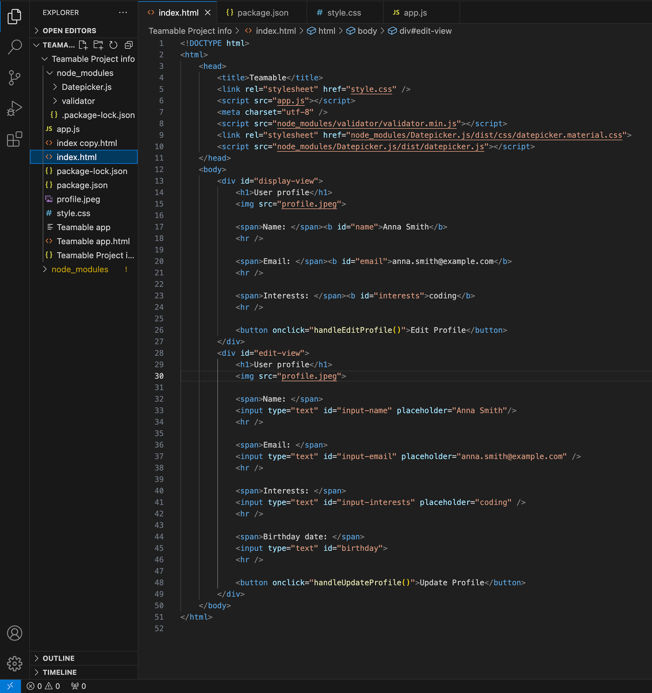Image resolution: width=652 pixels, height=693 pixels.
Task: Open Teamable app.html in the explorer
Action: [x=93, y=241]
